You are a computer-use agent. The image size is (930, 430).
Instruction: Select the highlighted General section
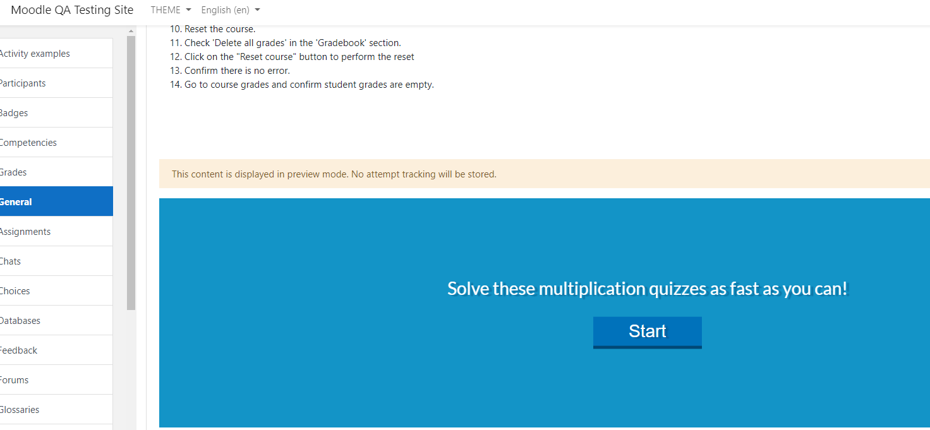[56, 202]
